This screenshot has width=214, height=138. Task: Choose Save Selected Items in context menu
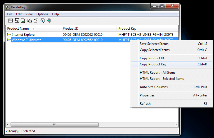tap(171, 44)
